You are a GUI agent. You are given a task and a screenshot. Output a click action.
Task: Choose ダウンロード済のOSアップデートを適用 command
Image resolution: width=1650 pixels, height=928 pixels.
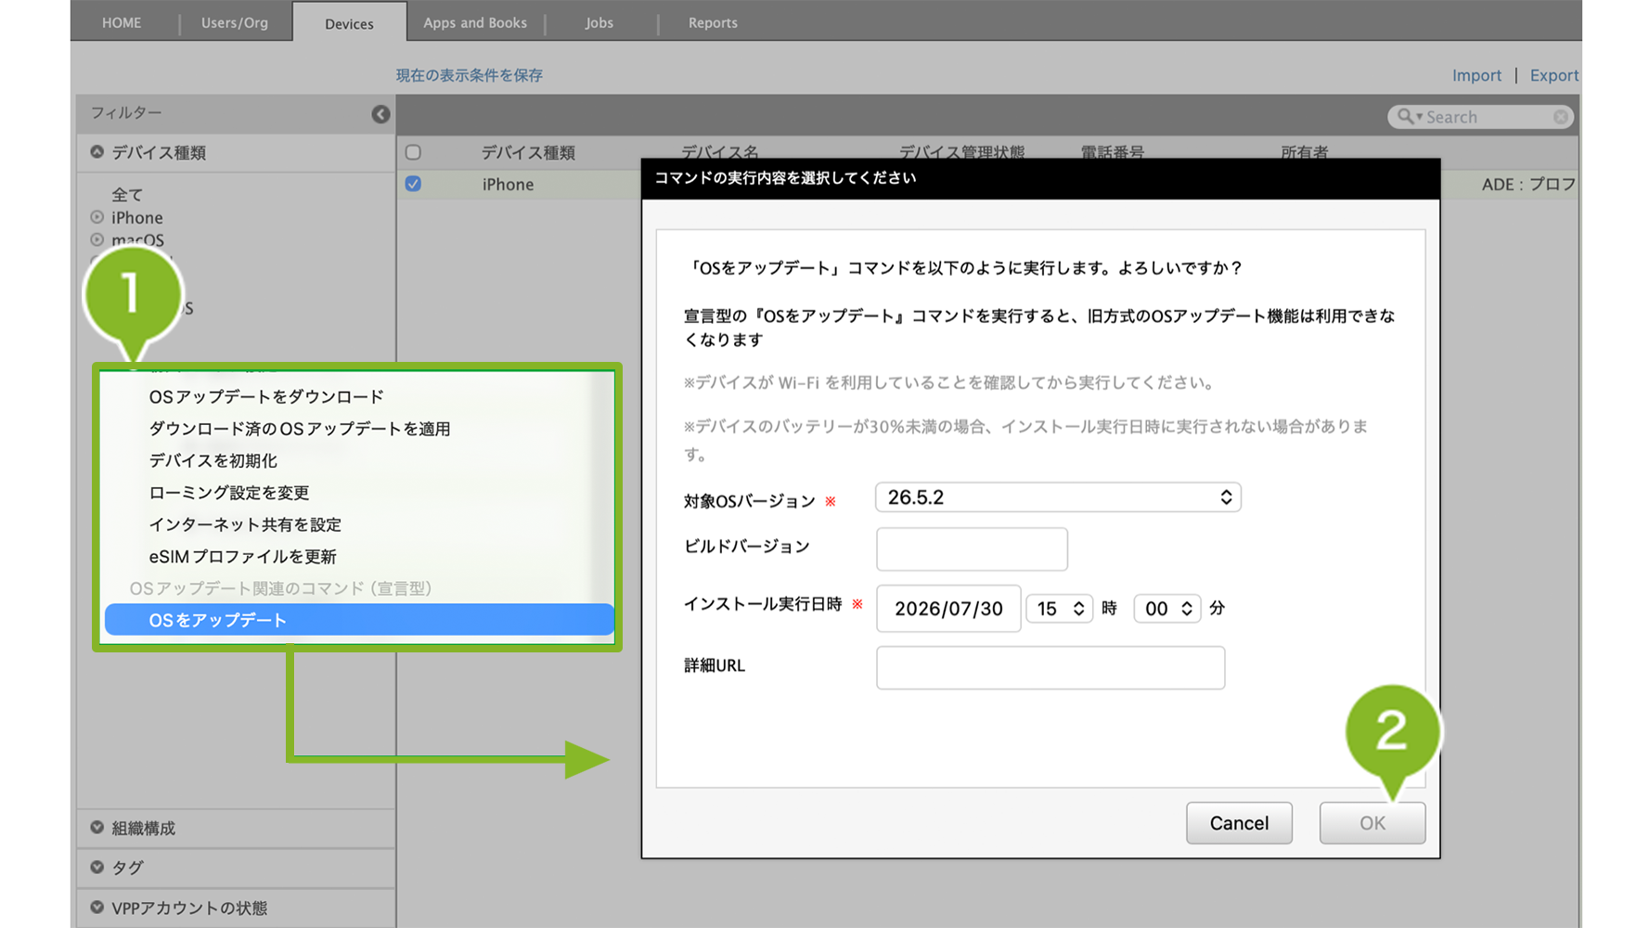click(x=300, y=429)
